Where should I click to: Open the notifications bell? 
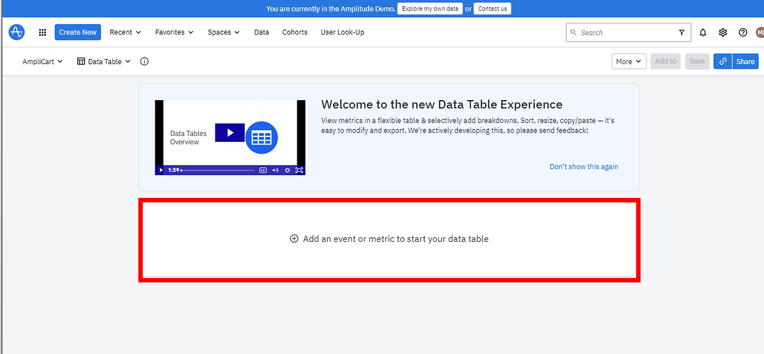(703, 33)
